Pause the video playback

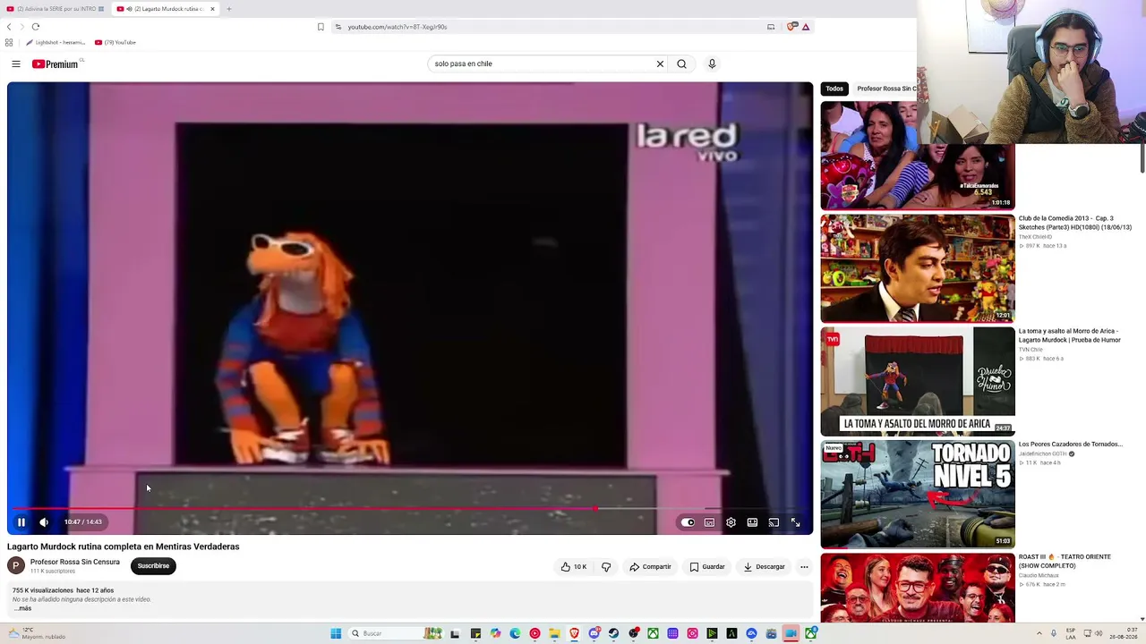point(21,522)
